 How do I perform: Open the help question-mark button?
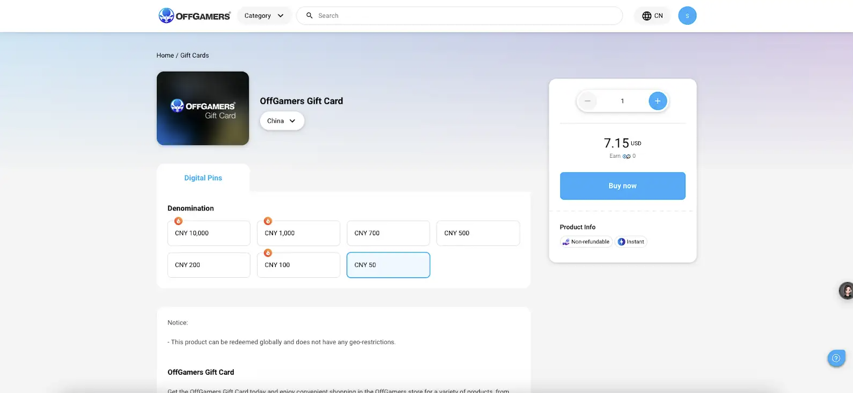click(x=836, y=358)
